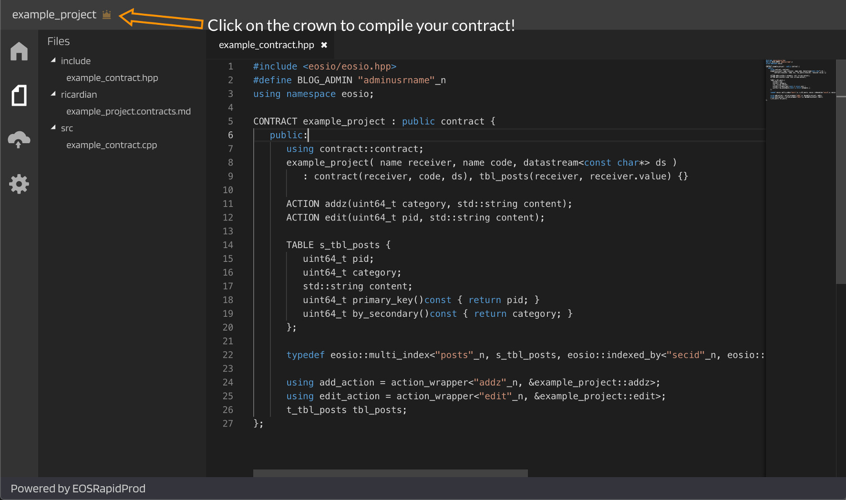Open example_contract.hpp in file tree
The image size is (846, 500).
click(x=112, y=78)
